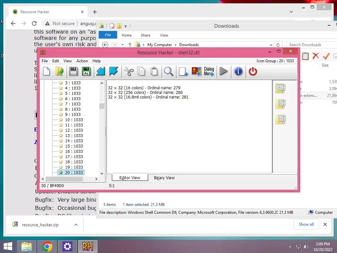Click the Compile script play icon
The image size is (337, 253).
223,71
